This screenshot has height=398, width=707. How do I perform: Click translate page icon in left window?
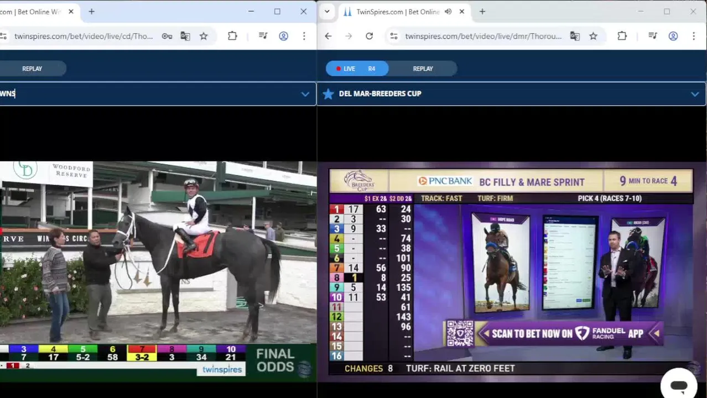(185, 36)
